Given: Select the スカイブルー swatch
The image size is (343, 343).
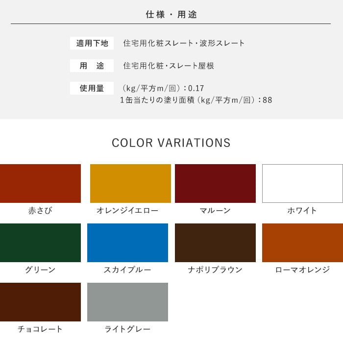Looking at the screenshot, I should [x=127, y=243].
